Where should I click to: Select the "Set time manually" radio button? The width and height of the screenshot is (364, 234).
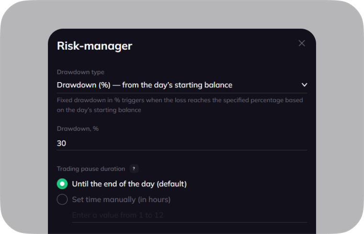tap(62, 199)
